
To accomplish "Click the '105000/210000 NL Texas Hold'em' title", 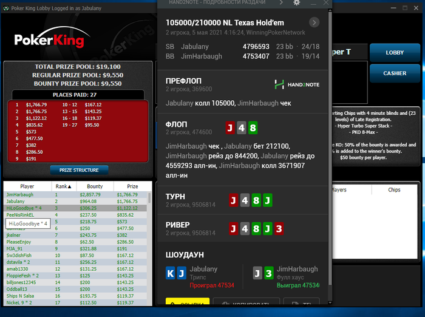I will (x=225, y=23).
